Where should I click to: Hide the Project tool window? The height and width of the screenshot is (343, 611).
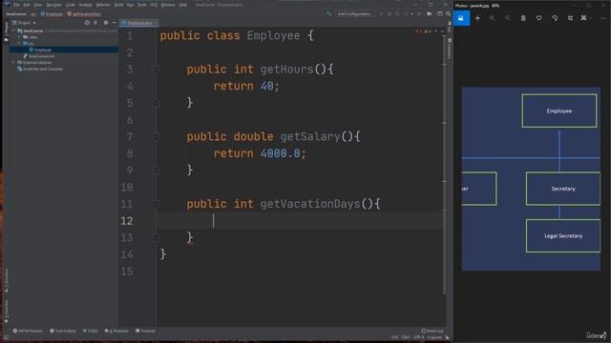[x=114, y=23]
